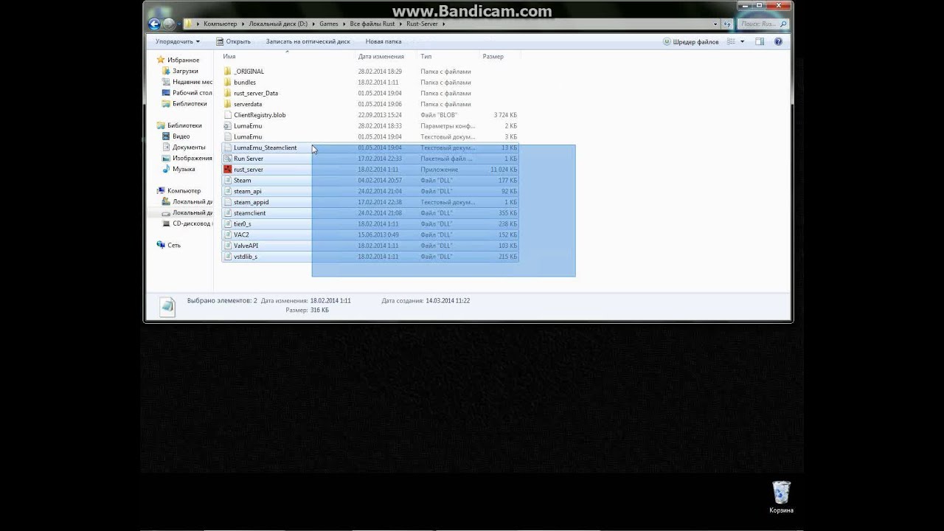This screenshot has width=944, height=531.
Task: Open Документы library in the sidebar
Action: coord(189,147)
